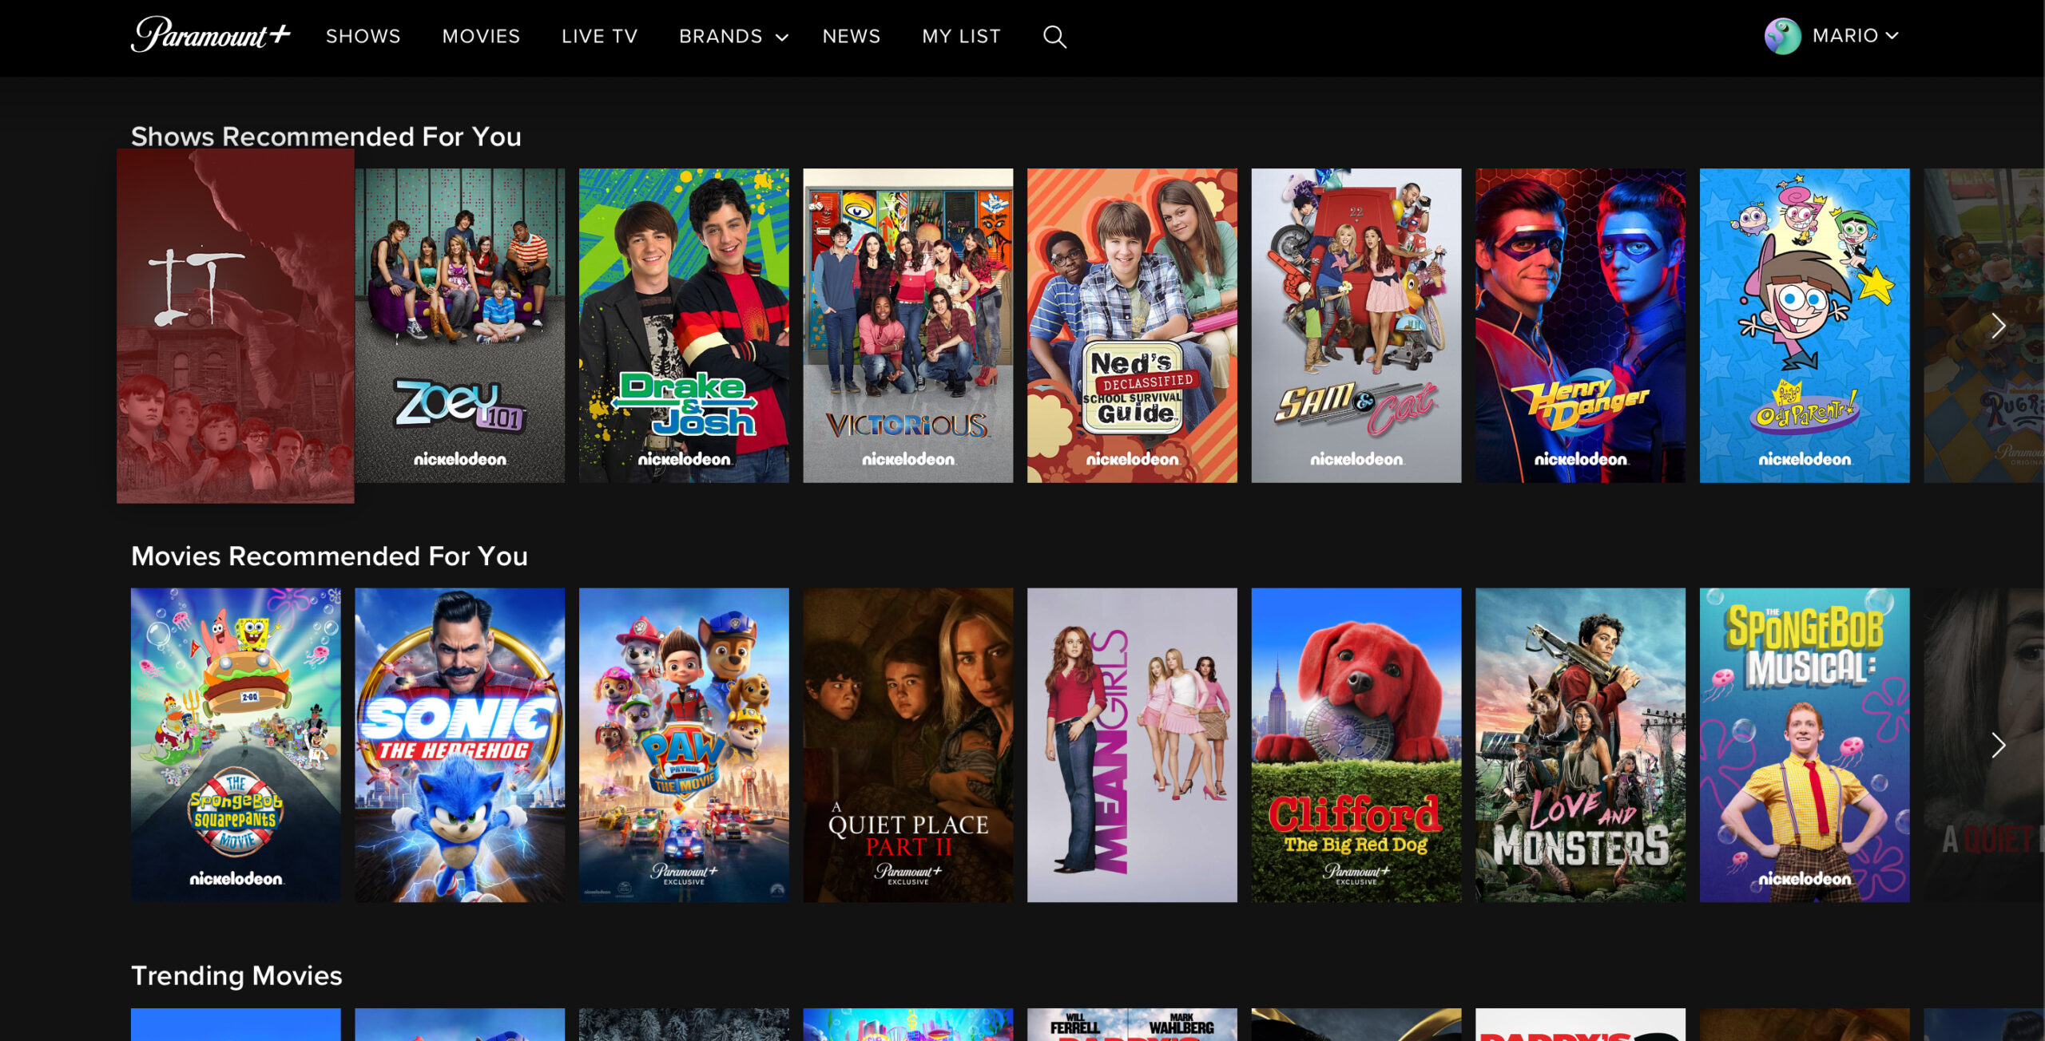Expand the Brands dropdown menu
The width and height of the screenshot is (2045, 1041).
coord(733,37)
